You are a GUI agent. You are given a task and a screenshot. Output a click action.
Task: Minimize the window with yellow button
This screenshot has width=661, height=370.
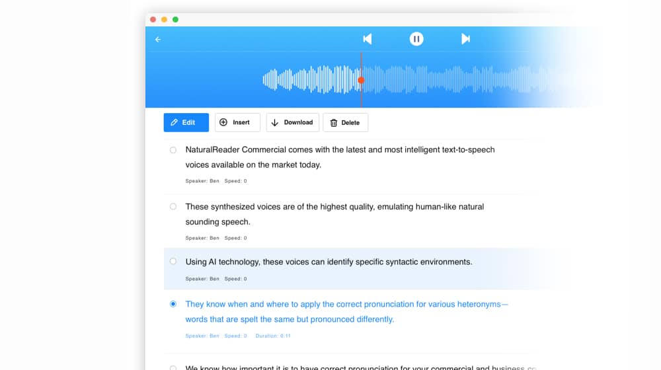click(164, 19)
